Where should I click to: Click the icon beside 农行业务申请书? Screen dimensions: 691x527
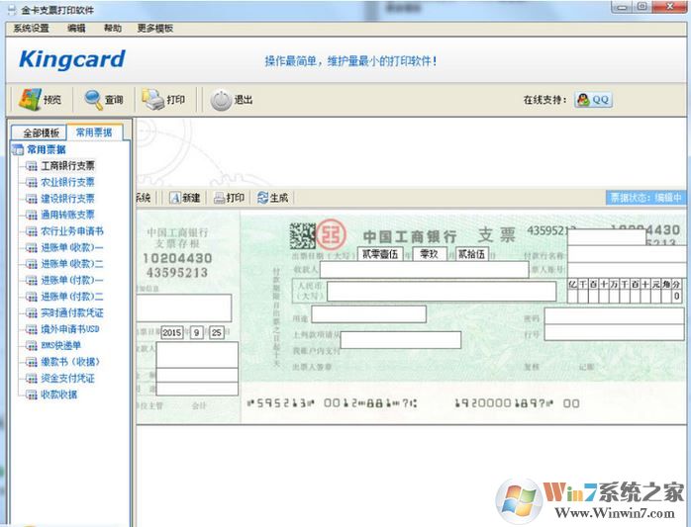pyautogui.click(x=32, y=231)
